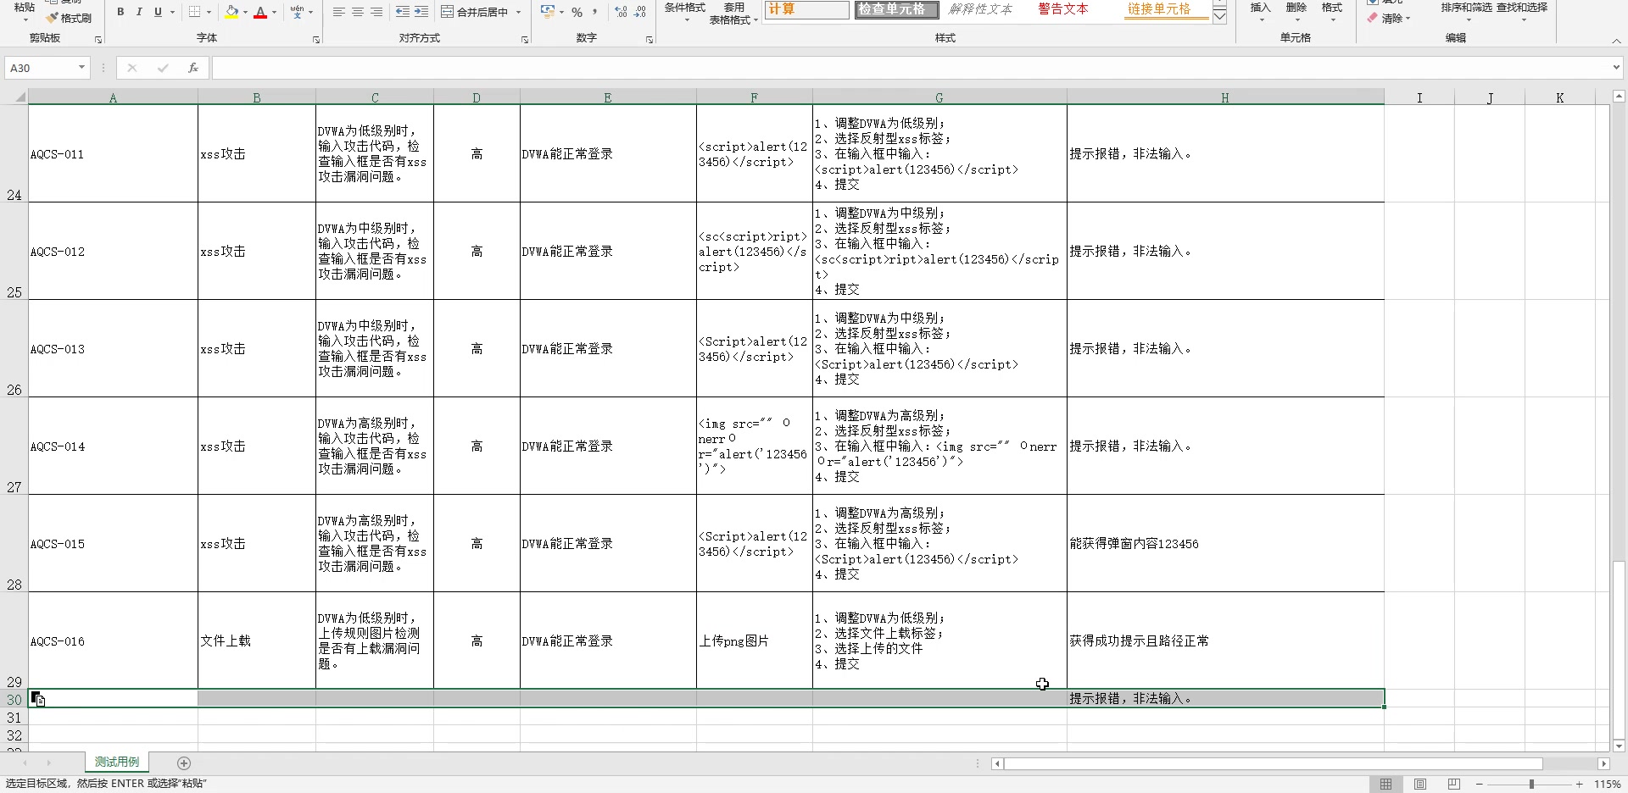Screen dimensions: 1628x793
Task: Increase the indent
Action: point(421,12)
